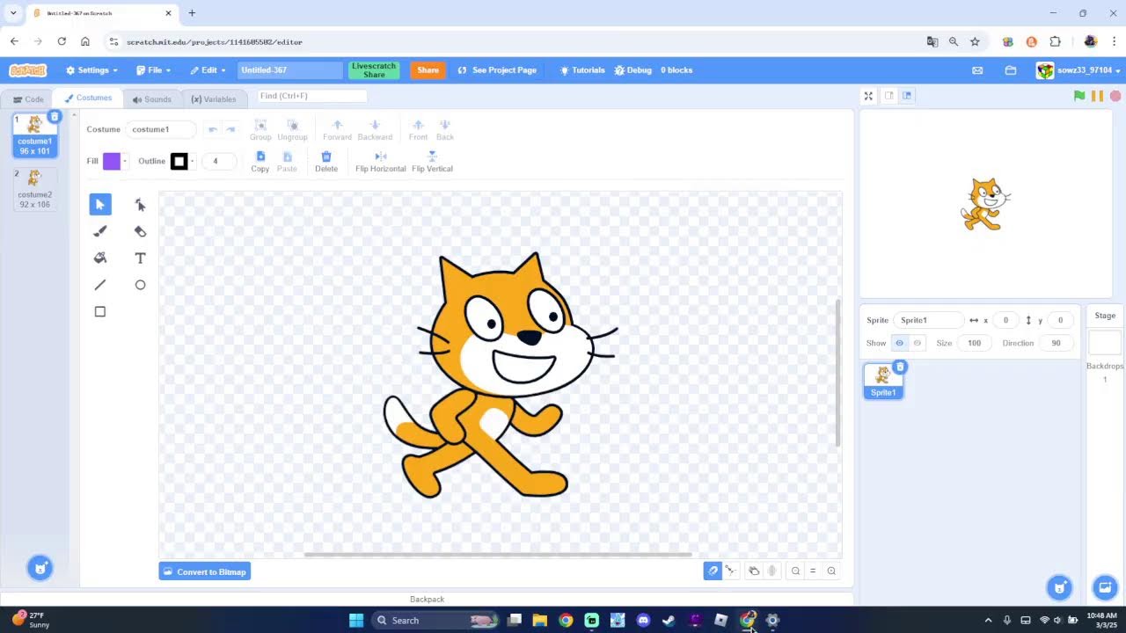
Task: Open the choose a costume button
Action: [40, 568]
